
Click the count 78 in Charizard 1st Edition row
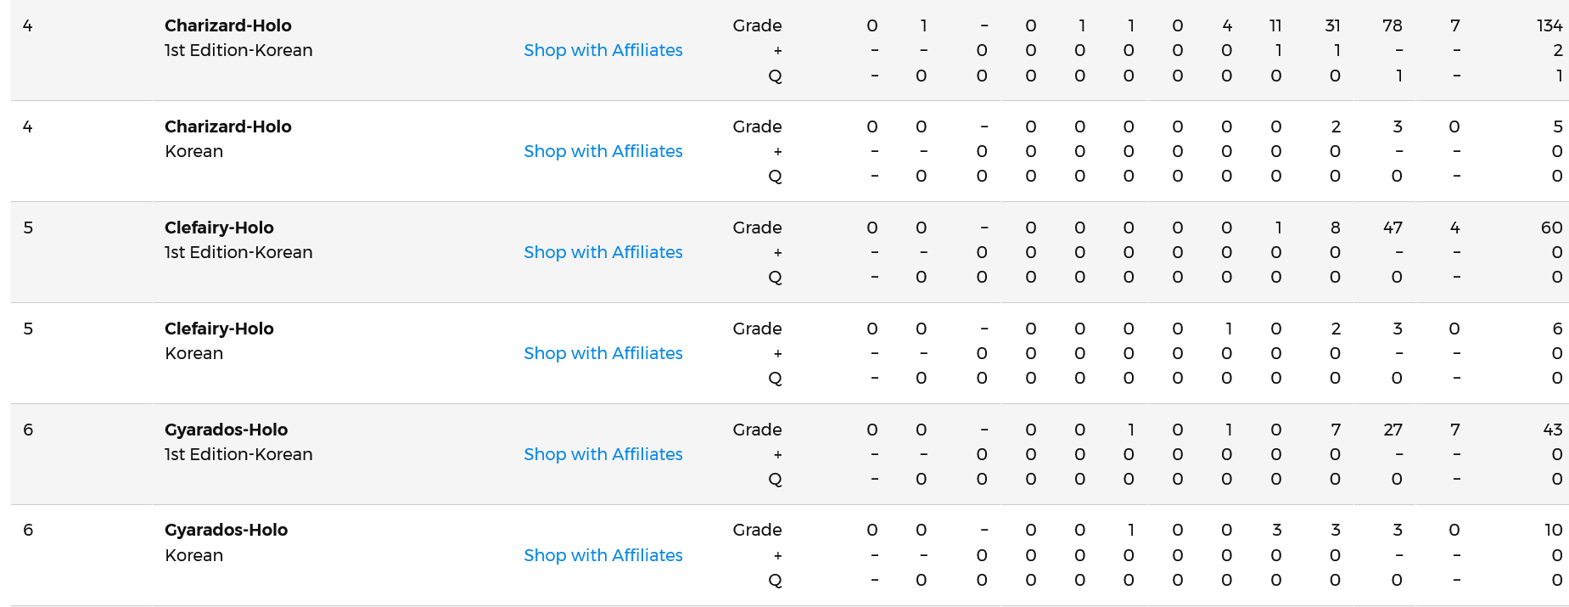[x=1392, y=25]
